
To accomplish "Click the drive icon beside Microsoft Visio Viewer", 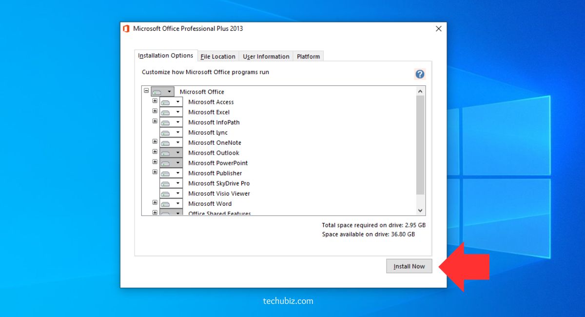I will (166, 194).
